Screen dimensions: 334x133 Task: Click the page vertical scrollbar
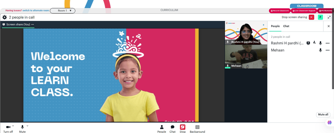tap(333, 49)
